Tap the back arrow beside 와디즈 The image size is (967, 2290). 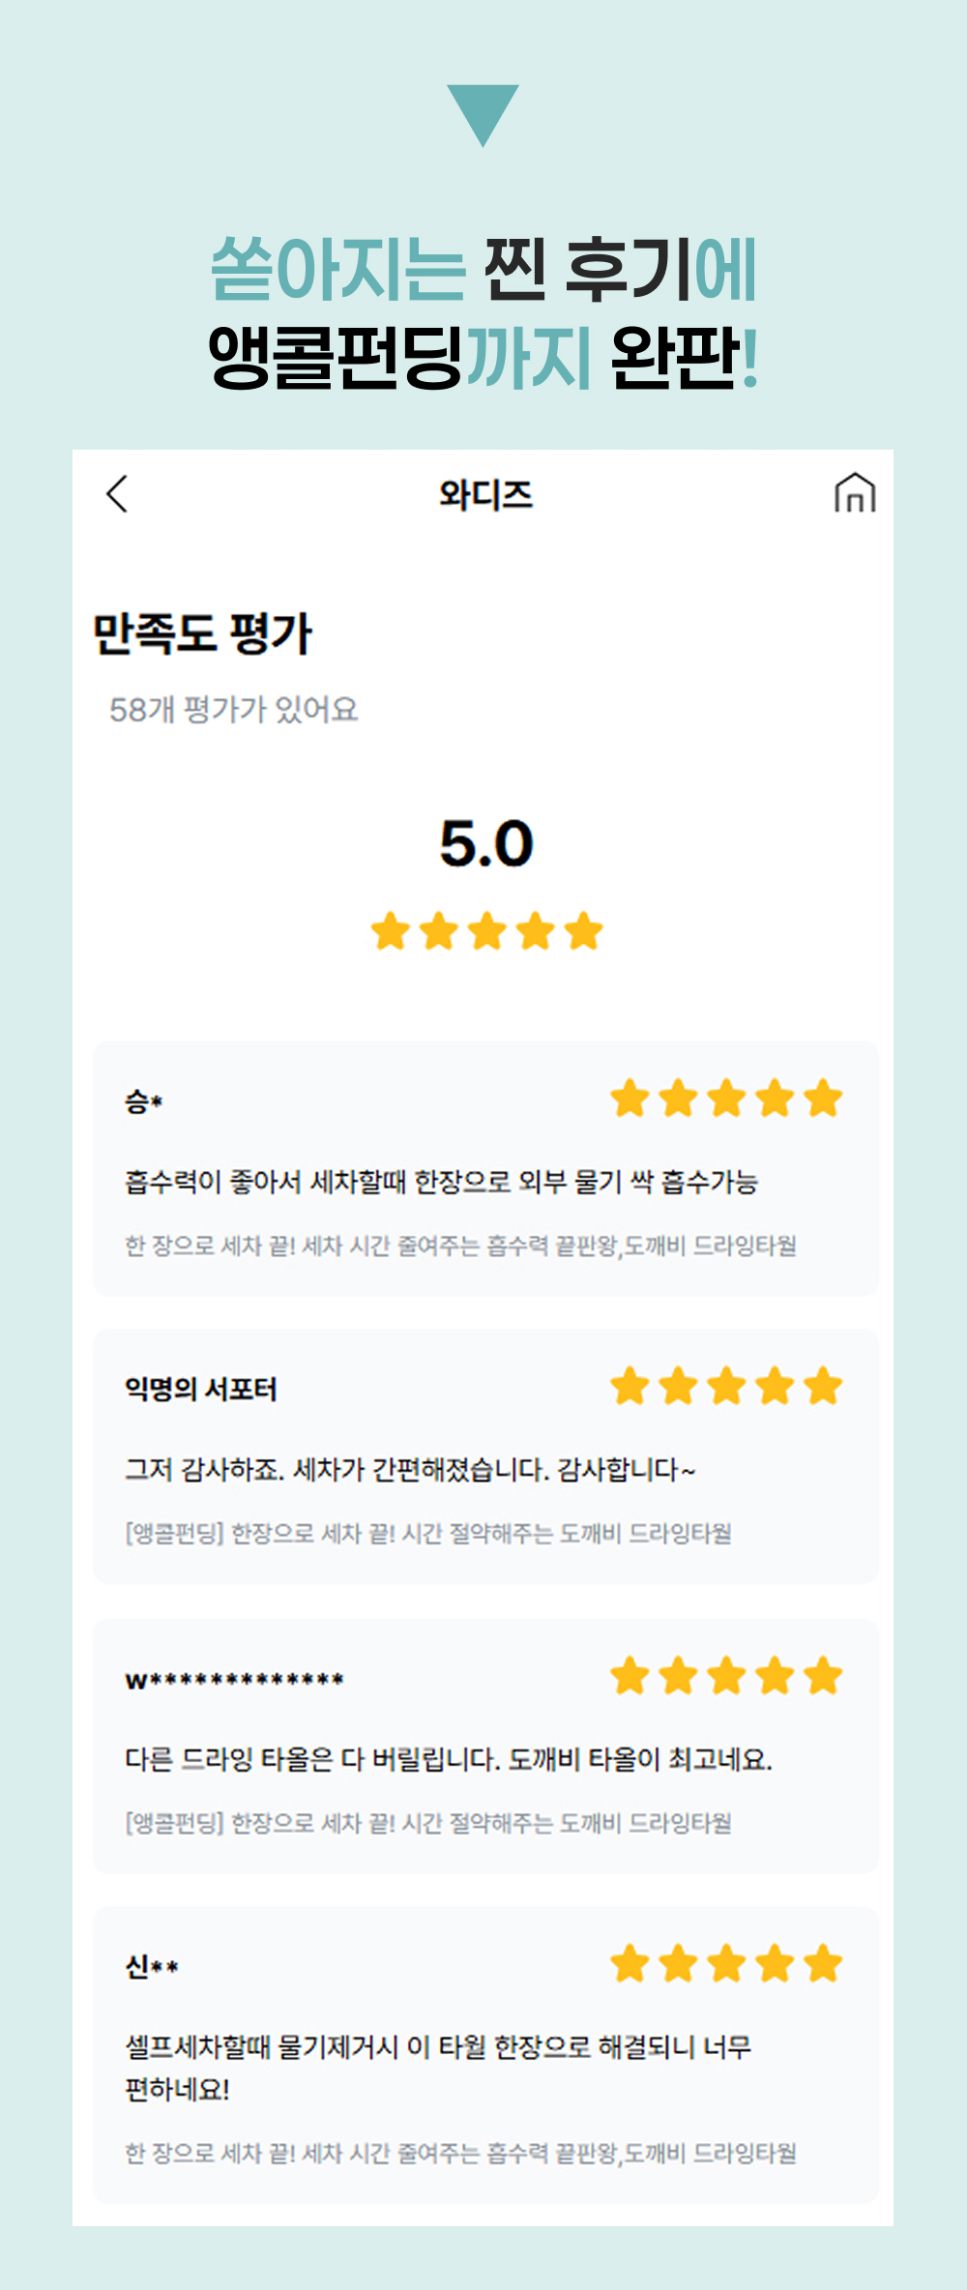[x=117, y=494]
